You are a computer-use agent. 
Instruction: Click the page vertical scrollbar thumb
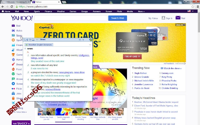(x=199, y=22)
